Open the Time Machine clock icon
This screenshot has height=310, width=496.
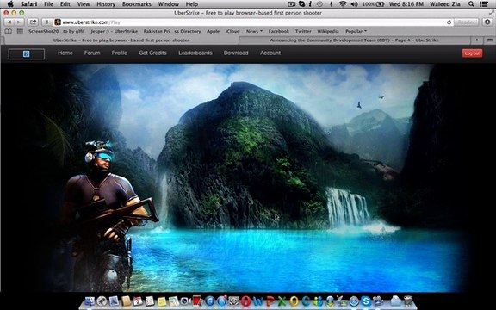pos(319,4)
